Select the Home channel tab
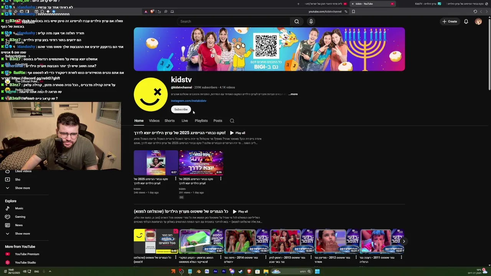 pyautogui.click(x=139, y=121)
